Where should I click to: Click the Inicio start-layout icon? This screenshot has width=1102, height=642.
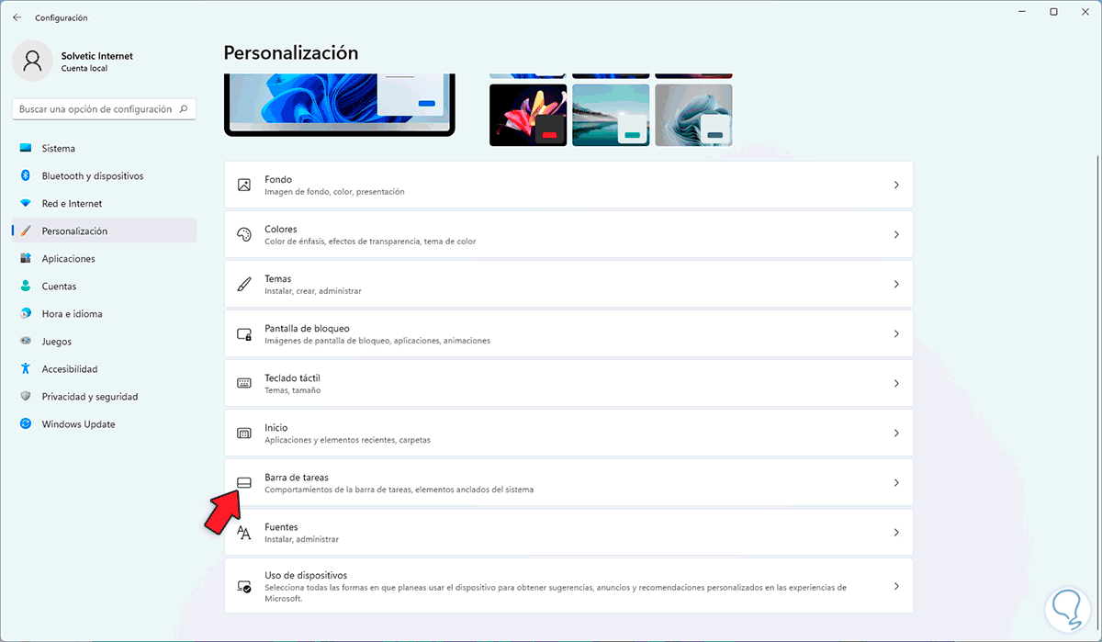(x=244, y=433)
